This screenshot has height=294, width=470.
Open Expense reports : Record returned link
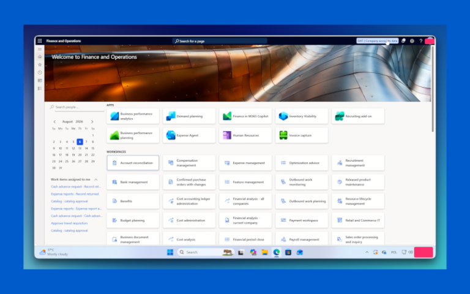tap(75, 194)
